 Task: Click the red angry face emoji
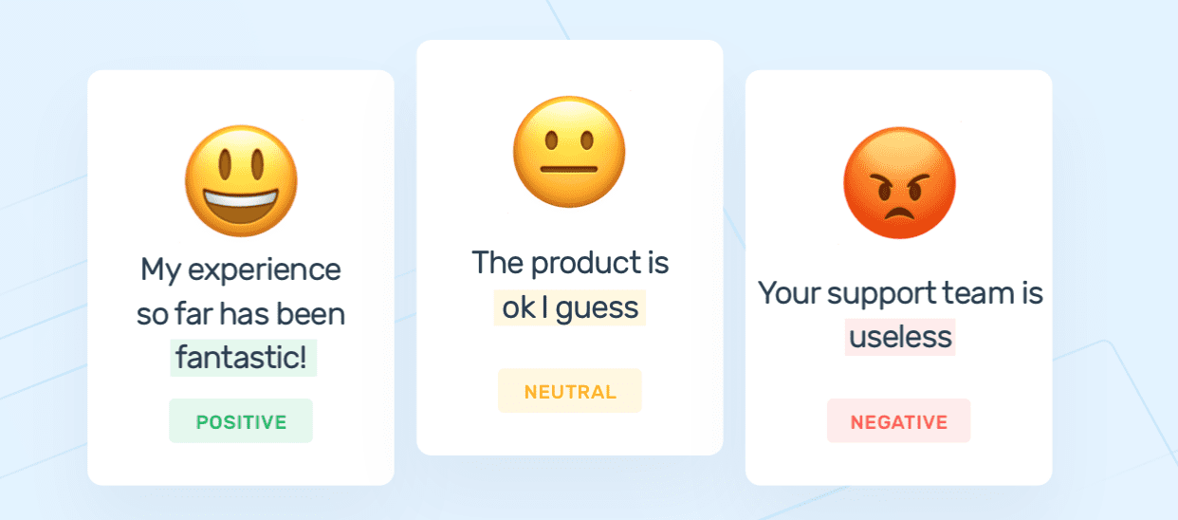coord(899,183)
